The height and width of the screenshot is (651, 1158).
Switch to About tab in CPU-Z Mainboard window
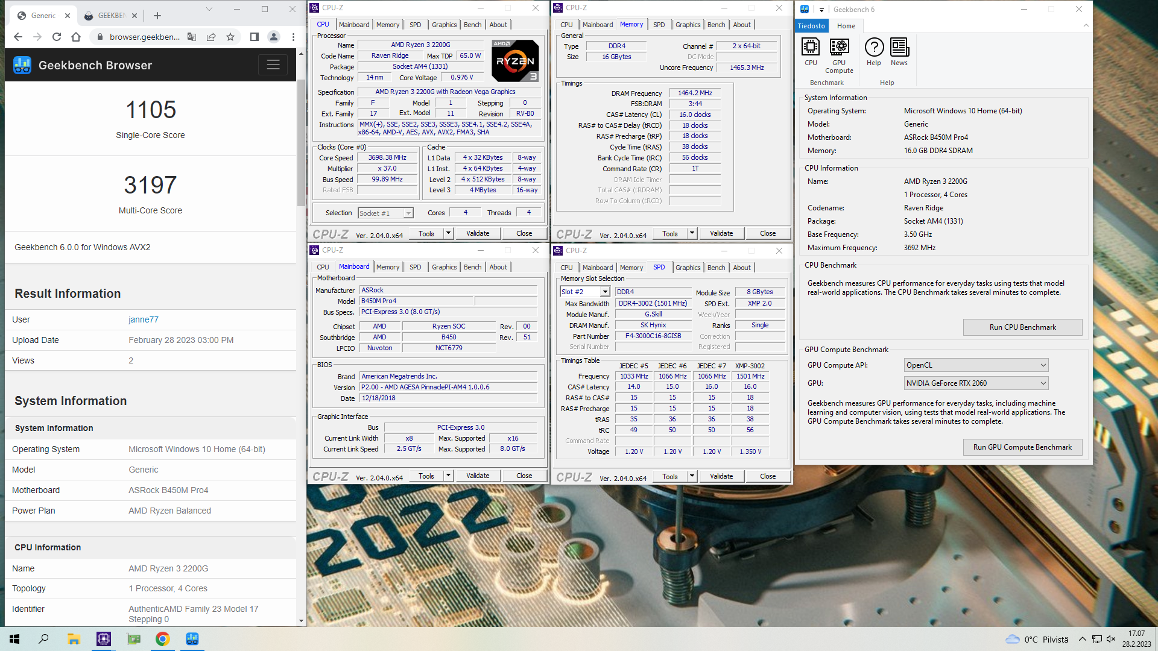pyautogui.click(x=498, y=267)
